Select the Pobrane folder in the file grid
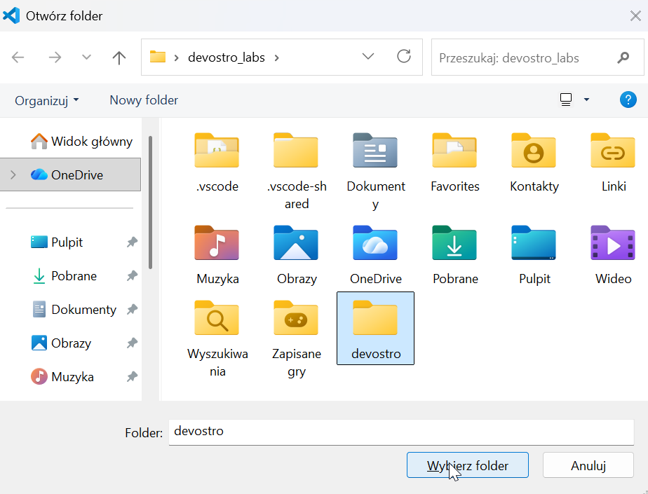This screenshot has width=648, height=494. tap(454, 254)
